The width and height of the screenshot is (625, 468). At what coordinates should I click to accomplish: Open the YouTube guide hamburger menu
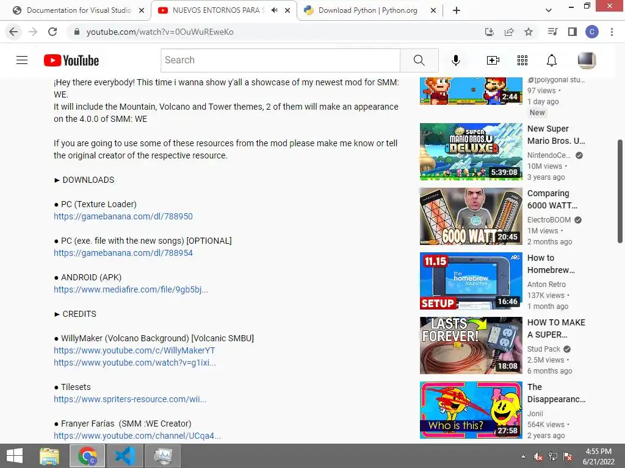tap(22, 60)
